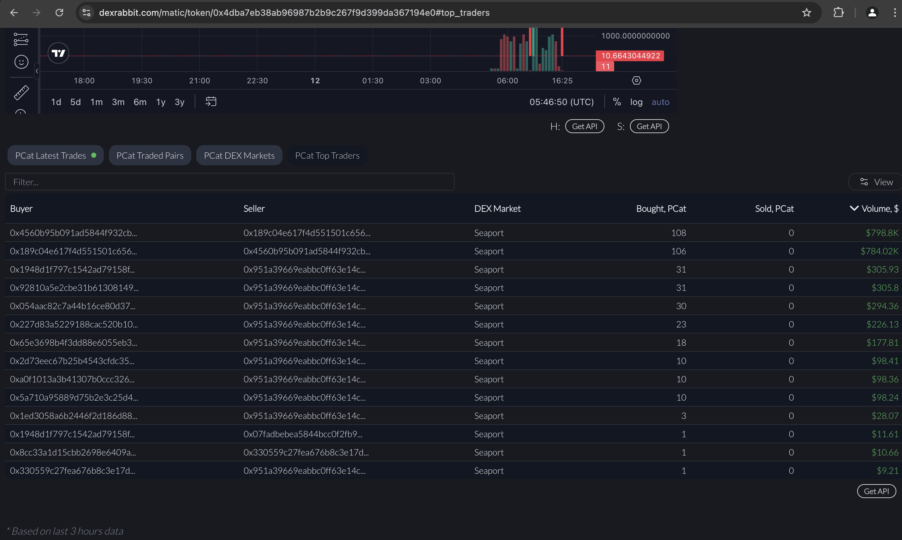Open buyer address 0x054aac82c7a44b16ce80d37...

[x=73, y=306]
